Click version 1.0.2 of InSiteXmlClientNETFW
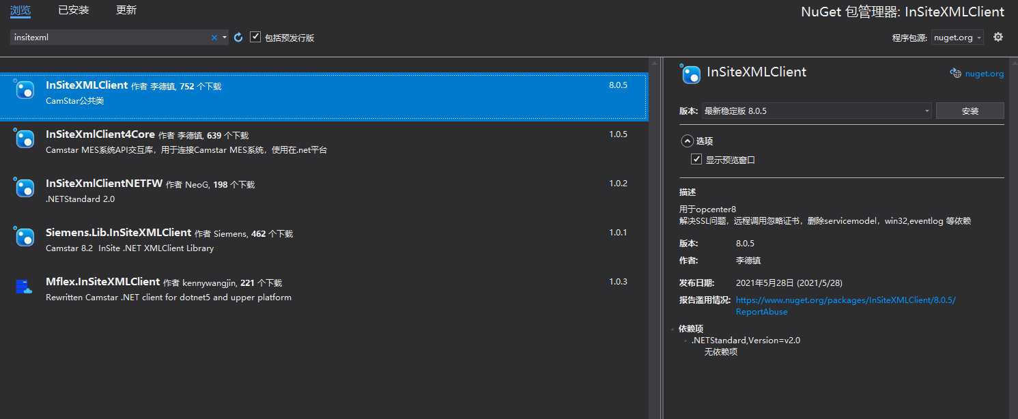Viewport: 1018px width, 419px height. coord(618,184)
